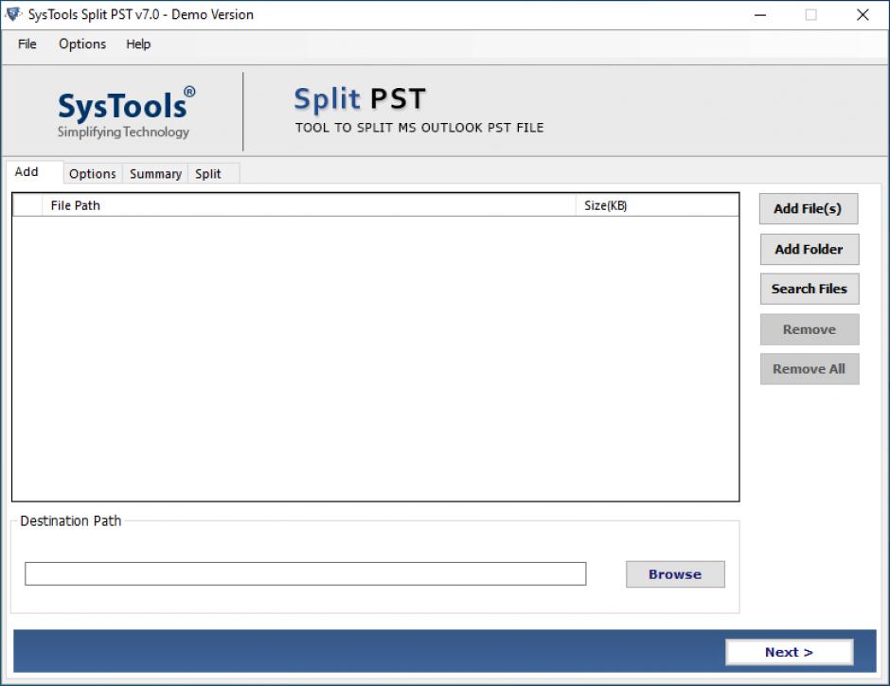Image resolution: width=890 pixels, height=686 pixels.
Task: Click the Search Files button
Action: (810, 289)
